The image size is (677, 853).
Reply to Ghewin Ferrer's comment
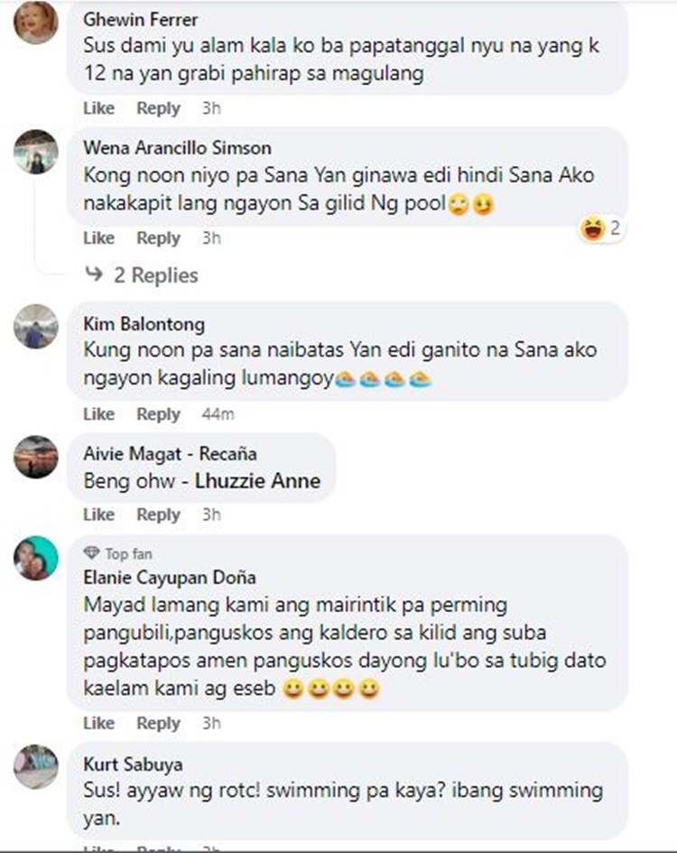coord(158,107)
